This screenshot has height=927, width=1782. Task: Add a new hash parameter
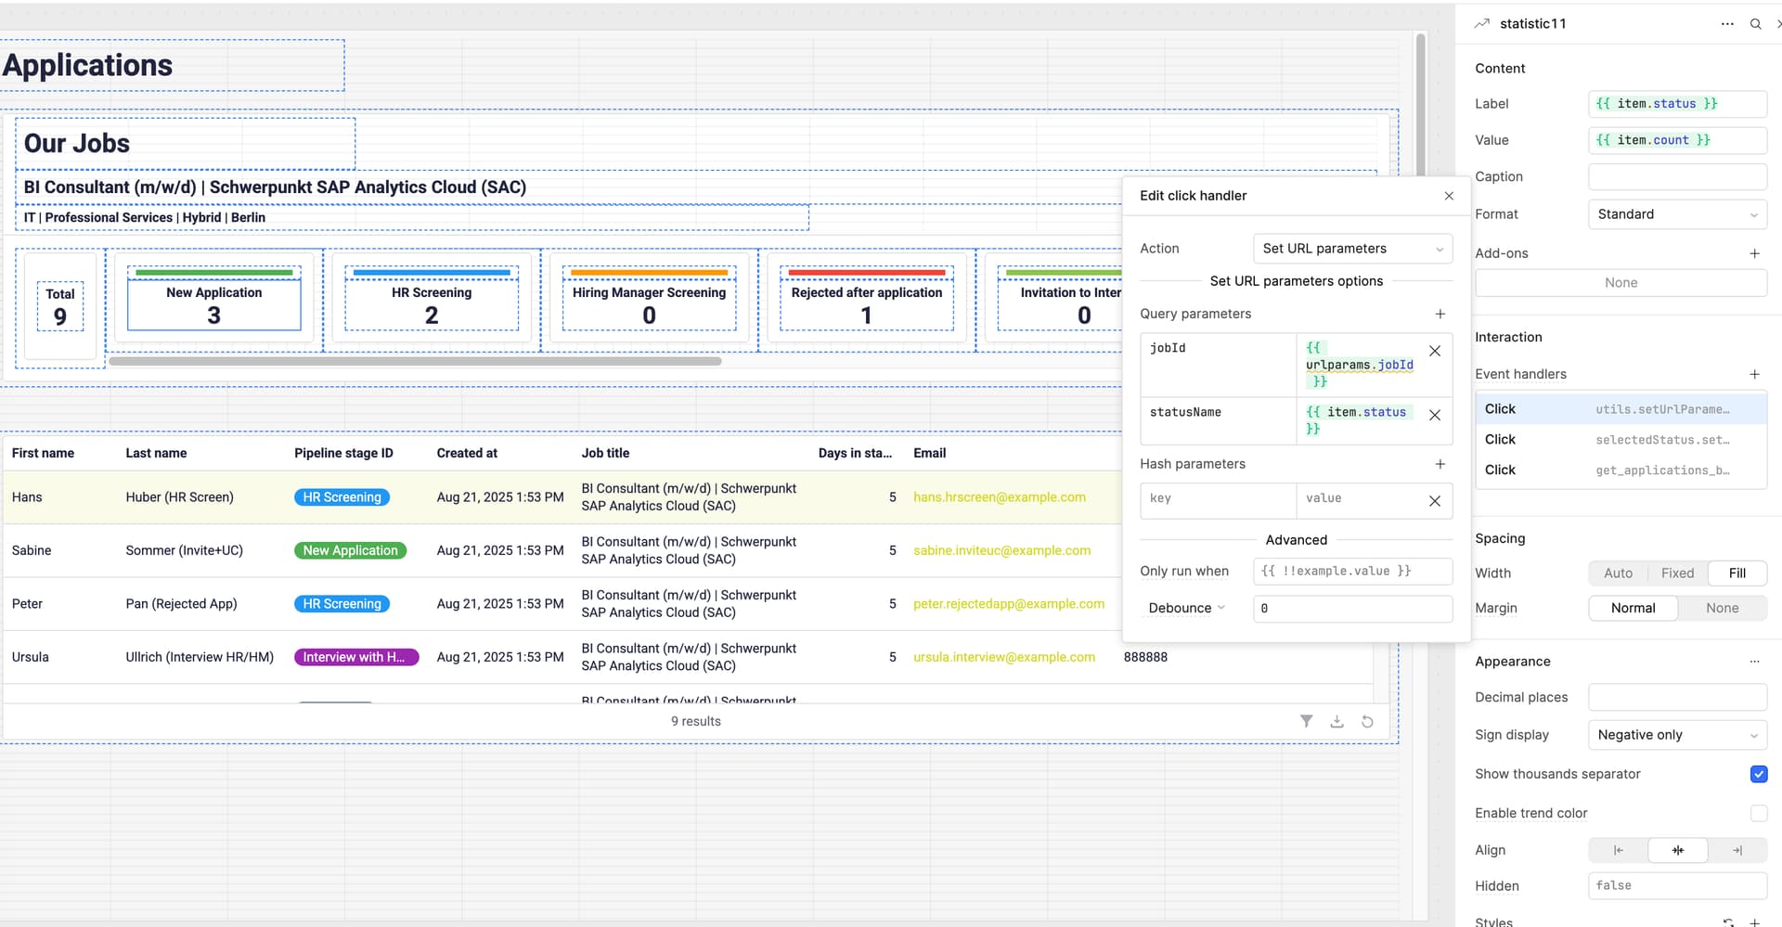pyautogui.click(x=1440, y=464)
